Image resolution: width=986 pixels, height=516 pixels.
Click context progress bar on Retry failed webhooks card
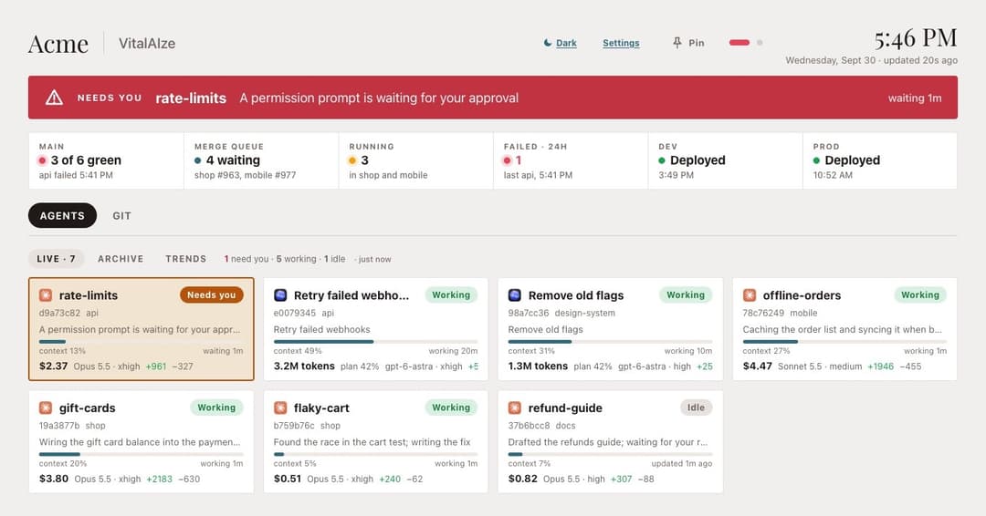click(x=375, y=342)
